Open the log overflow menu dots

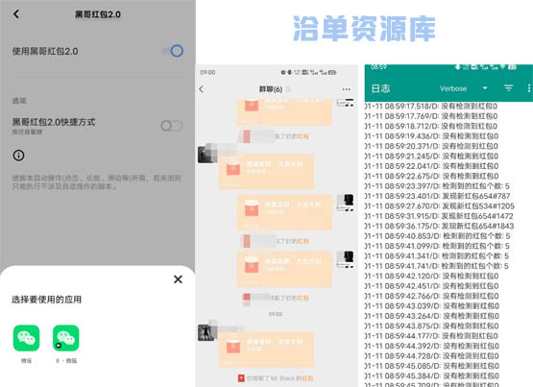pyautogui.click(x=528, y=88)
